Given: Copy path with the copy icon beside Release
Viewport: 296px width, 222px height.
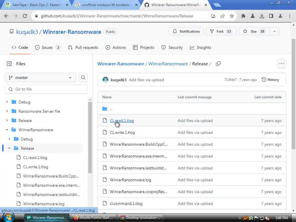Looking at the screenshot, I should pyautogui.click(x=218, y=64).
